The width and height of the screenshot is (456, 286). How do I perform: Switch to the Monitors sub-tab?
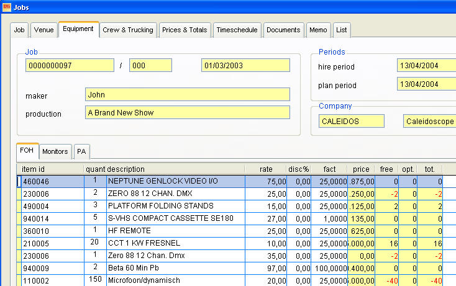(x=55, y=151)
